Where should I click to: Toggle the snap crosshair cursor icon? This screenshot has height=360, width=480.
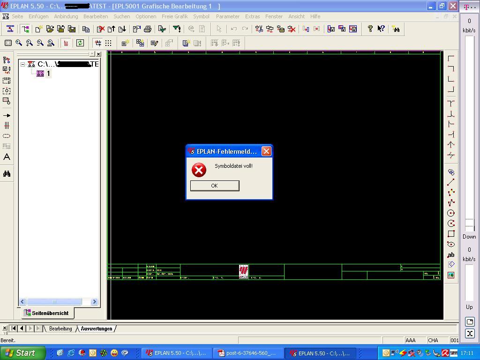click(x=98, y=43)
